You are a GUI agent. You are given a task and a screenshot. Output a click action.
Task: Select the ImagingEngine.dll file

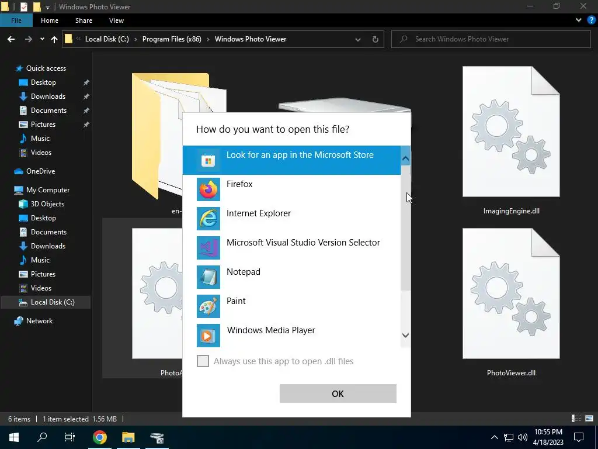click(x=511, y=141)
